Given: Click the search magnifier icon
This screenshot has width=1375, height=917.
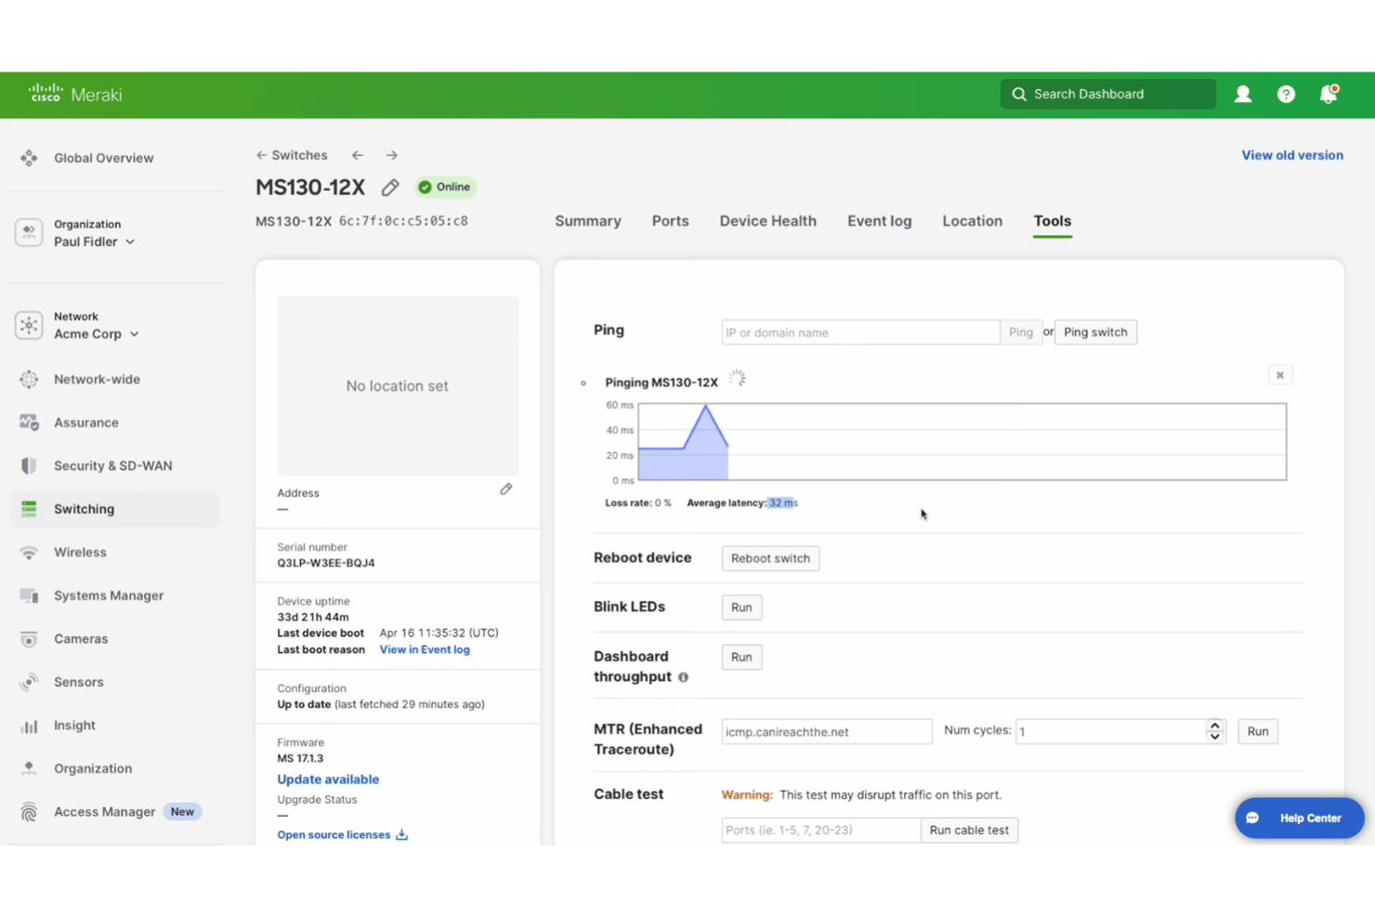Looking at the screenshot, I should point(1019,94).
